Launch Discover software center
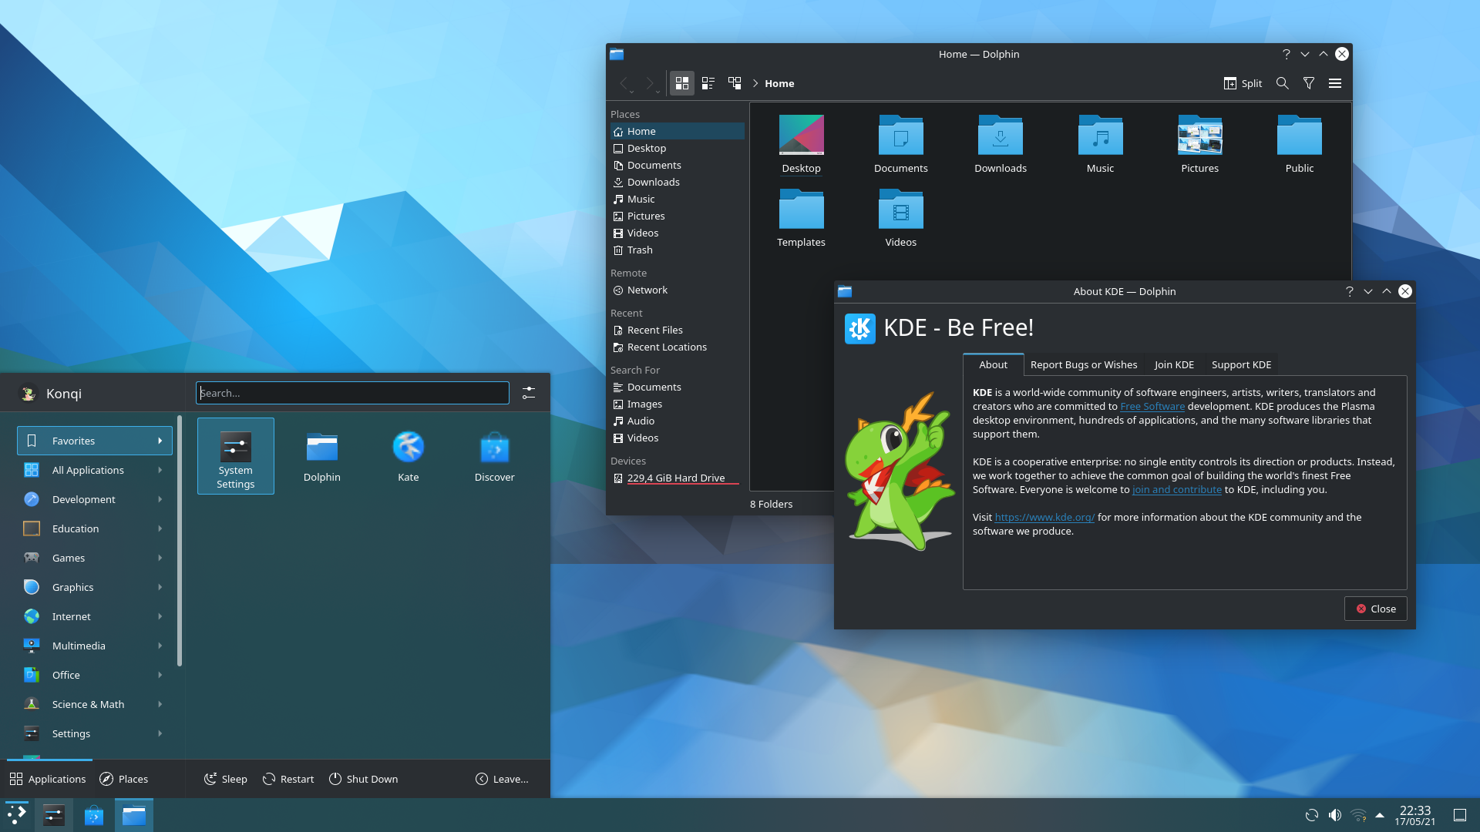1480x832 pixels. pyautogui.click(x=494, y=454)
